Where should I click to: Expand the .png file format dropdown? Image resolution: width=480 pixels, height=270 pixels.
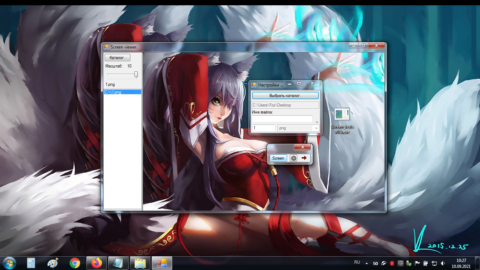(316, 128)
